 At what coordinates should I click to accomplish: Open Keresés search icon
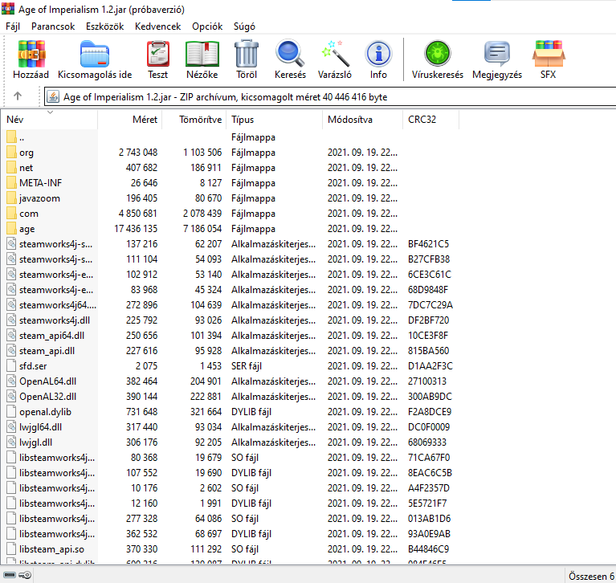[x=290, y=54]
